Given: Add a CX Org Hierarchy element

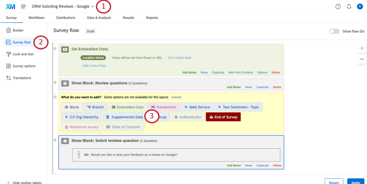Looking at the screenshot, I should click(x=82, y=117).
